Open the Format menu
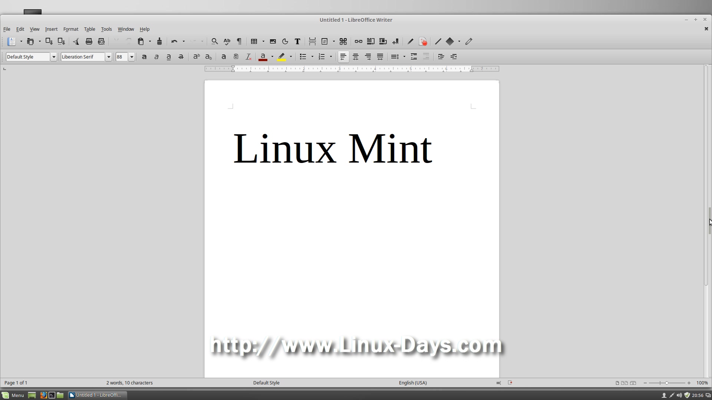Image resolution: width=712 pixels, height=400 pixels. tap(70, 29)
